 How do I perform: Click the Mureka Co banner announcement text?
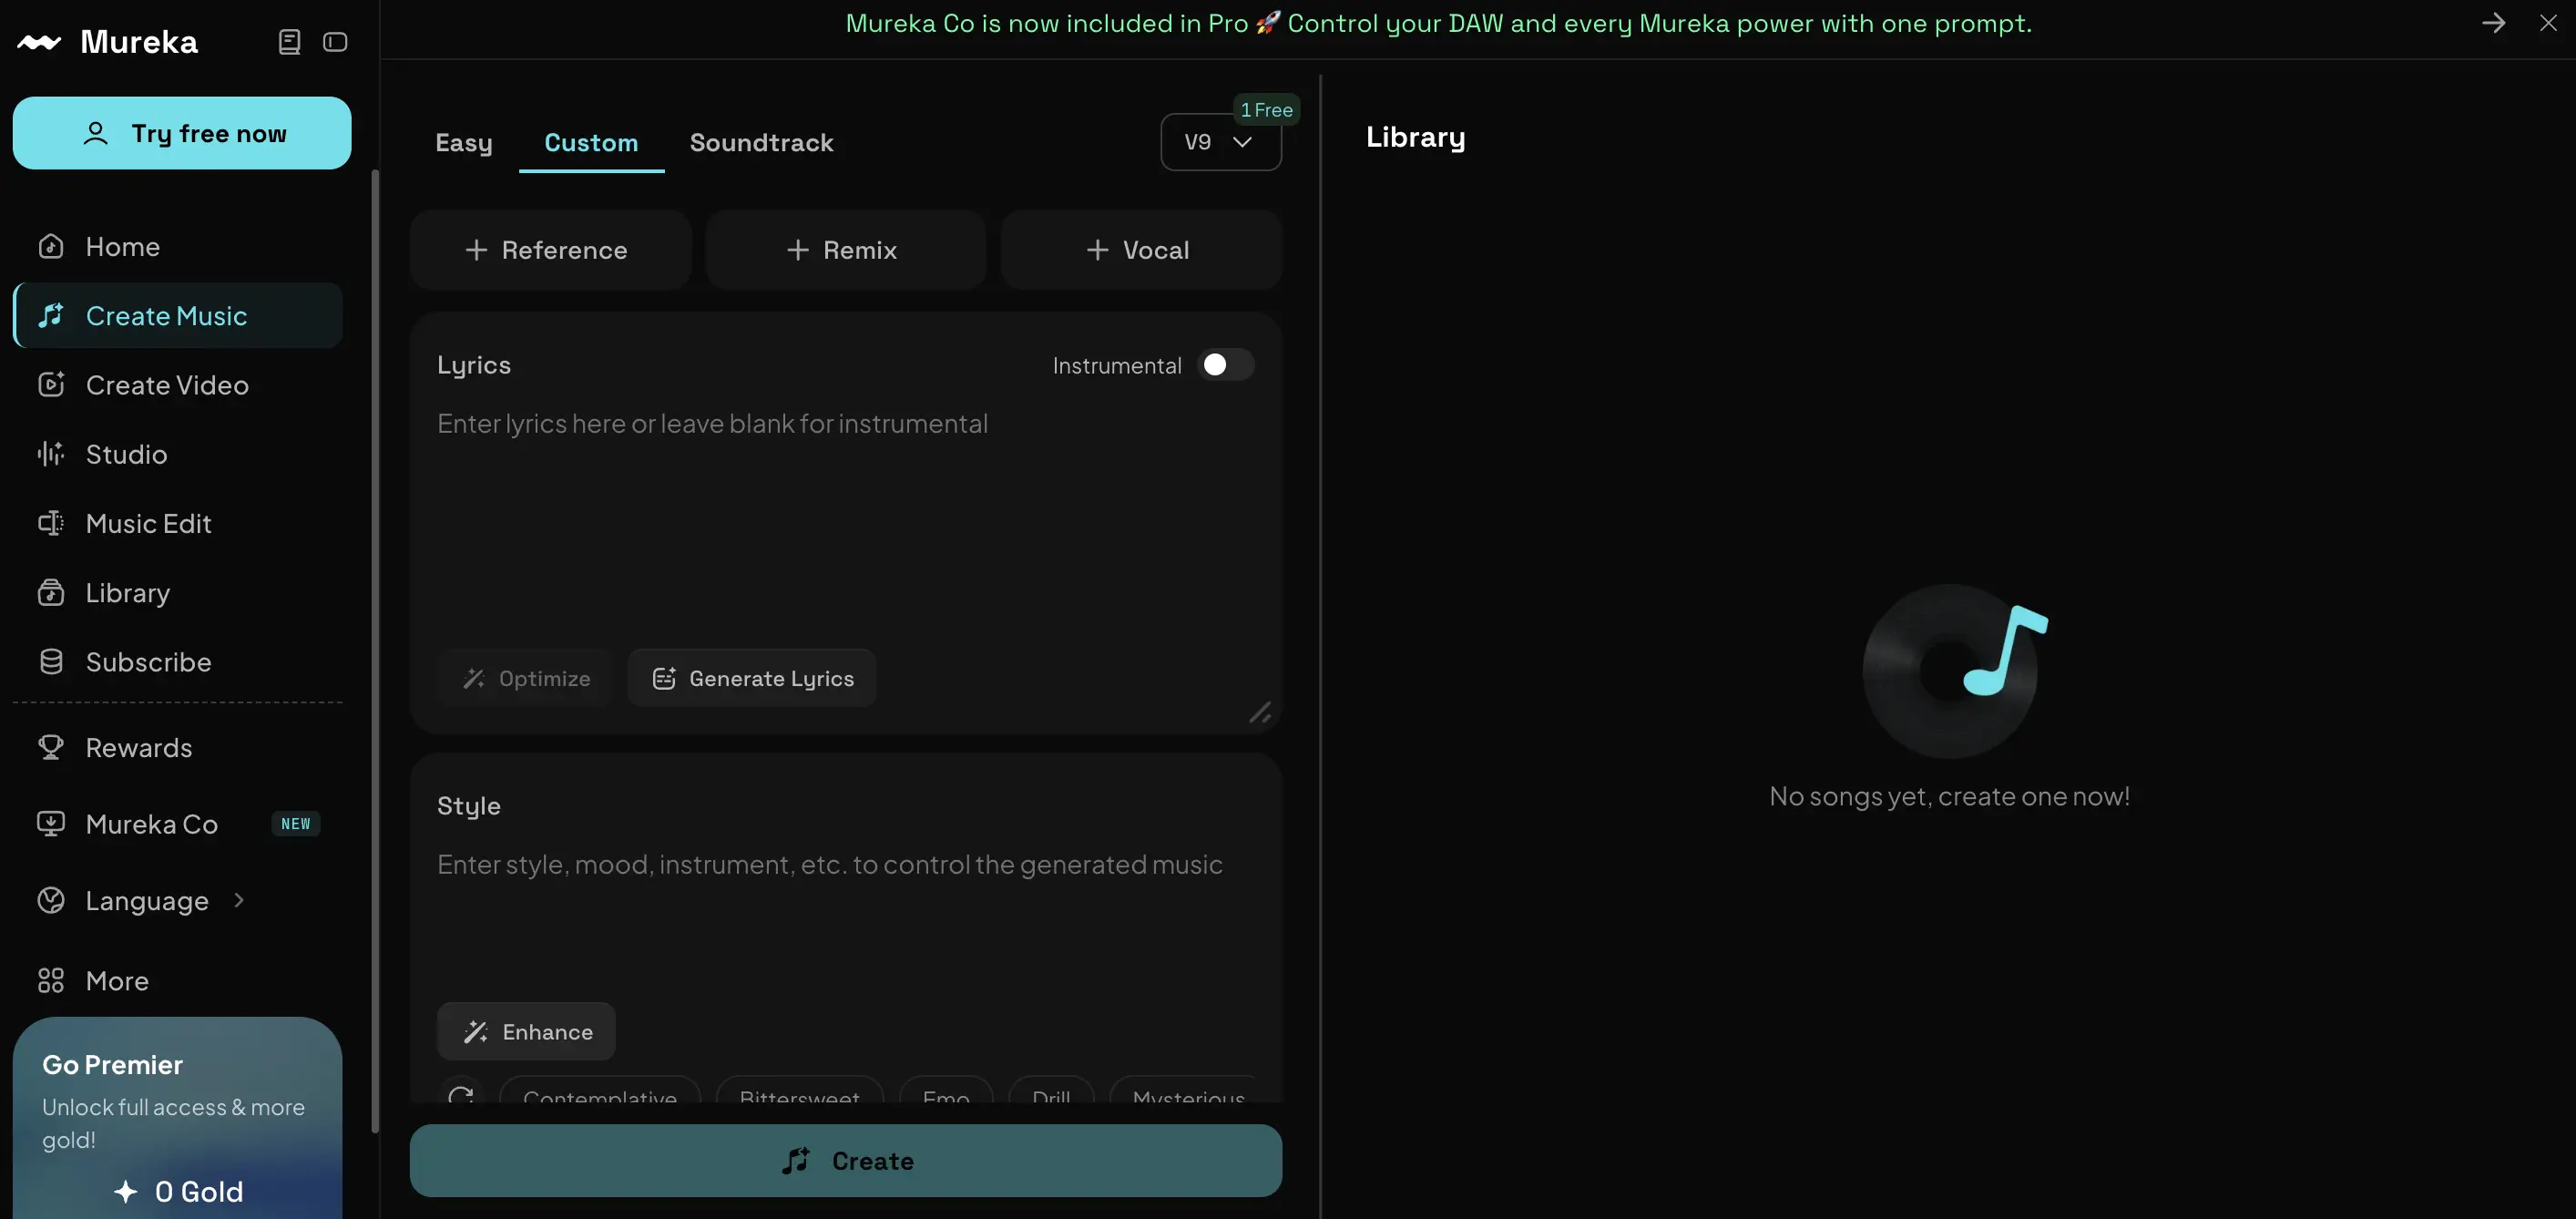click(x=1438, y=23)
